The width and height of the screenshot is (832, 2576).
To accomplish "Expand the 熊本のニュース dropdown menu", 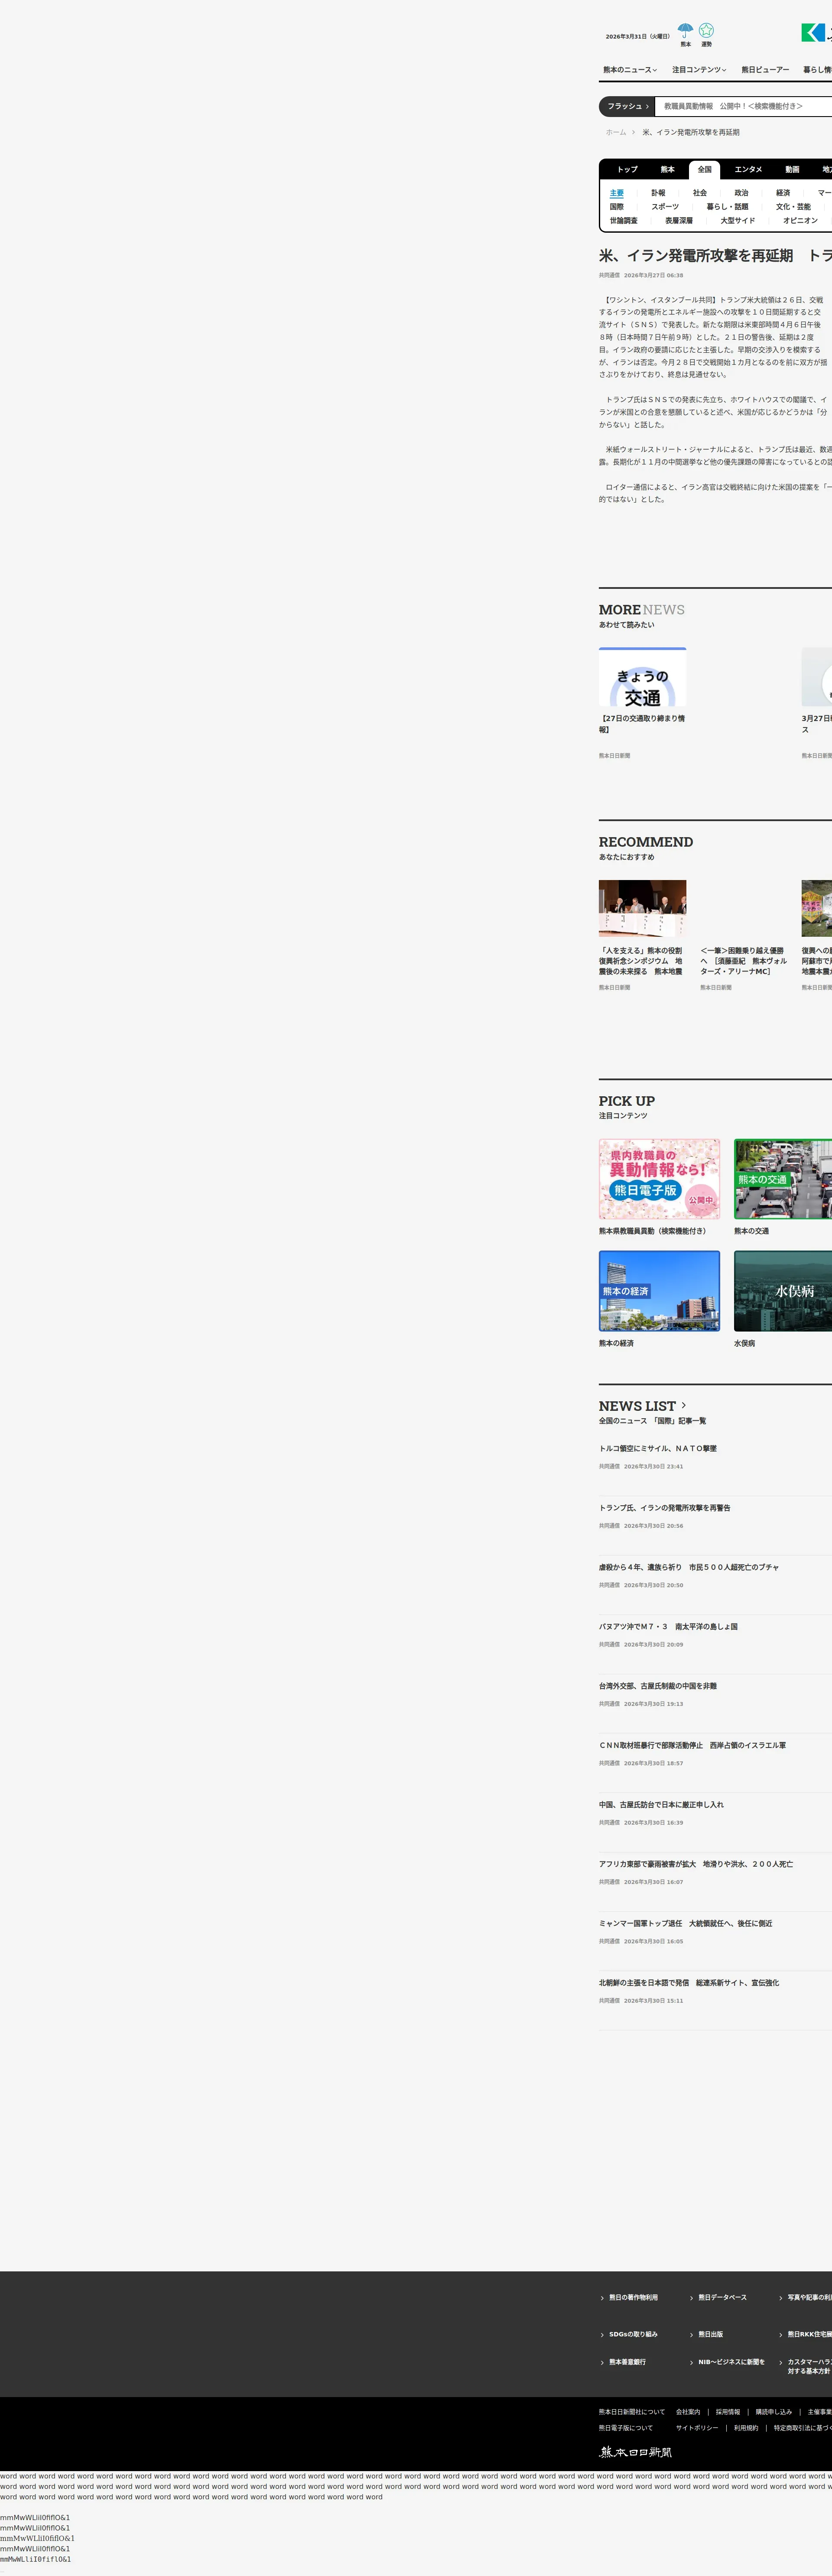I will point(630,70).
